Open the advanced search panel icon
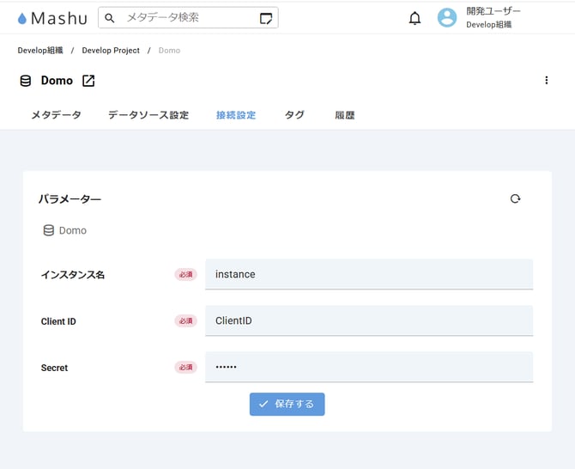Image resolution: width=575 pixels, height=469 pixels. tap(266, 18)
